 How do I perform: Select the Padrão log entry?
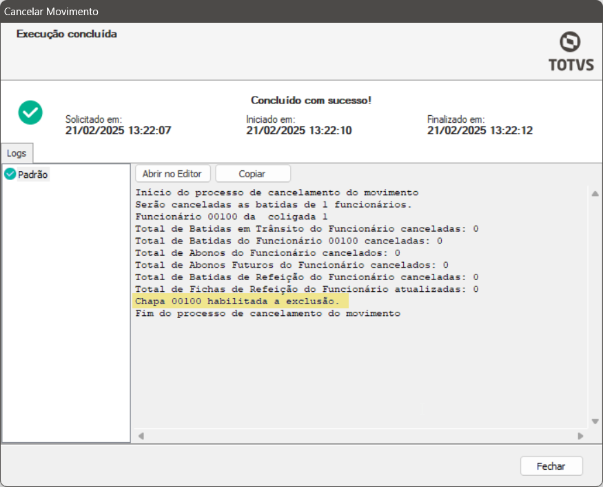coord(32,175)
